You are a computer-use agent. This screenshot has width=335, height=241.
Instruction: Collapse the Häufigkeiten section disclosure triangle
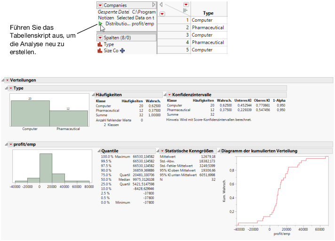[x=93, y=95]
